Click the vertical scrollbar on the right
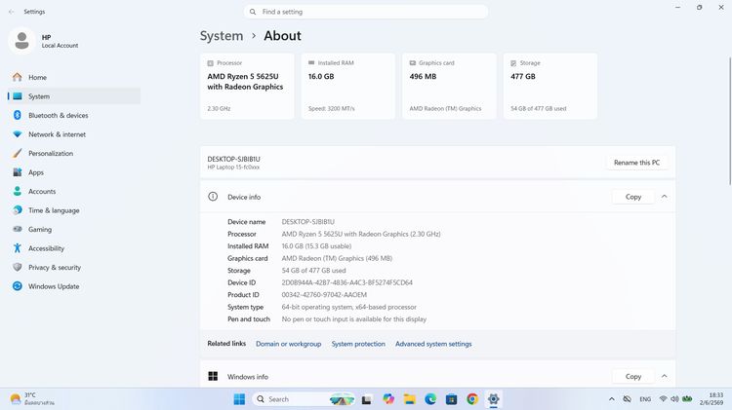Viewport: 732px width, 410px height. click(729, 121)
